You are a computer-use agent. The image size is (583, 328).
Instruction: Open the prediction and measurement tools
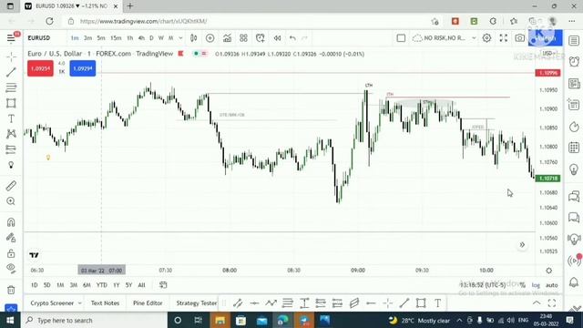(x=11, y=149)
